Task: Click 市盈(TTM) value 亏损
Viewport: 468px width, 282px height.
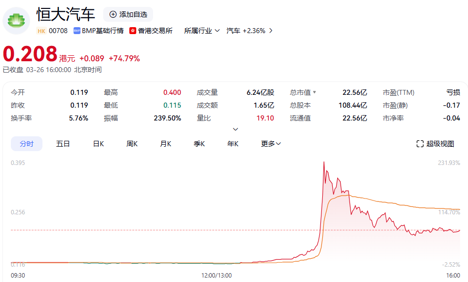Action: 453,92
